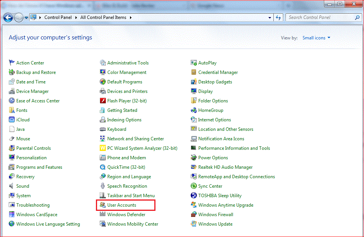Open the Getting Started link
Screen dimensions: 364x237
[122, 110]
